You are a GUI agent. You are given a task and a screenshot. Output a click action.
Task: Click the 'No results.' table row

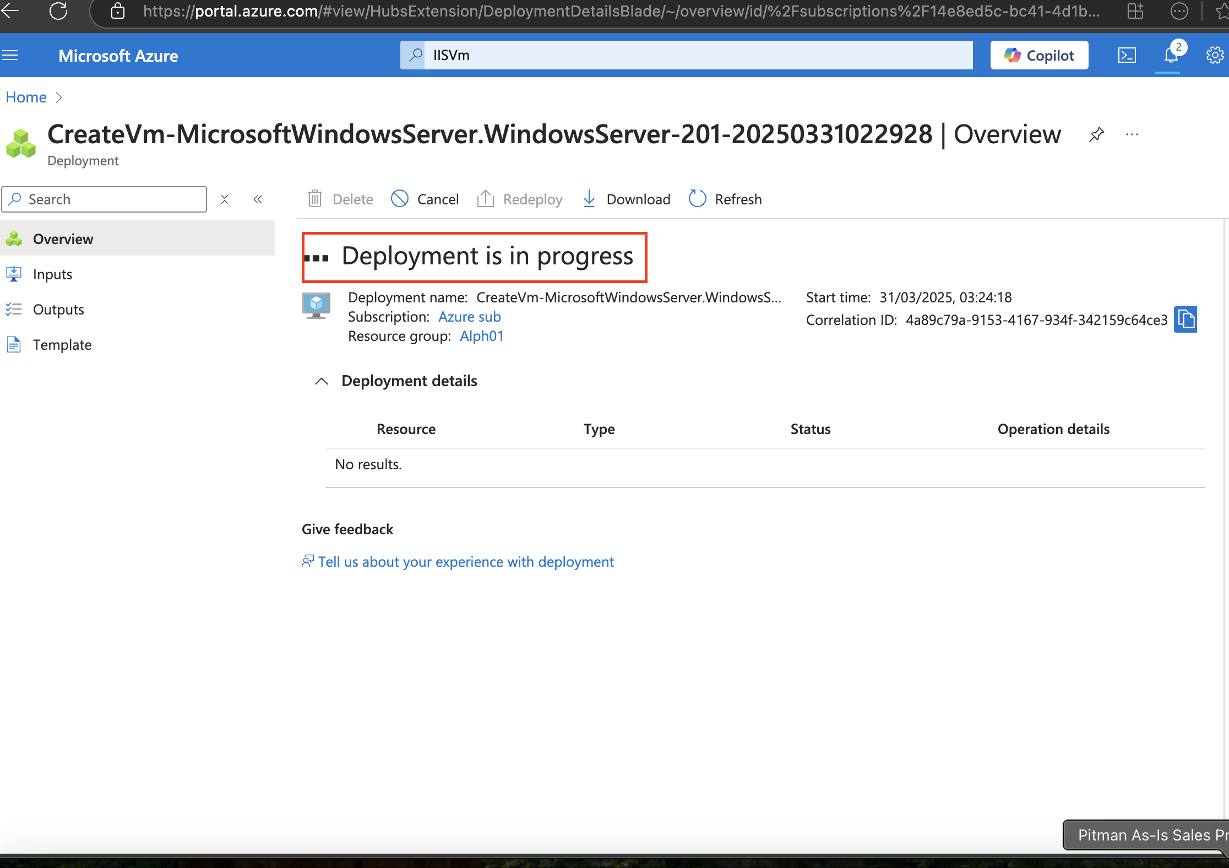tap(765, 465)
